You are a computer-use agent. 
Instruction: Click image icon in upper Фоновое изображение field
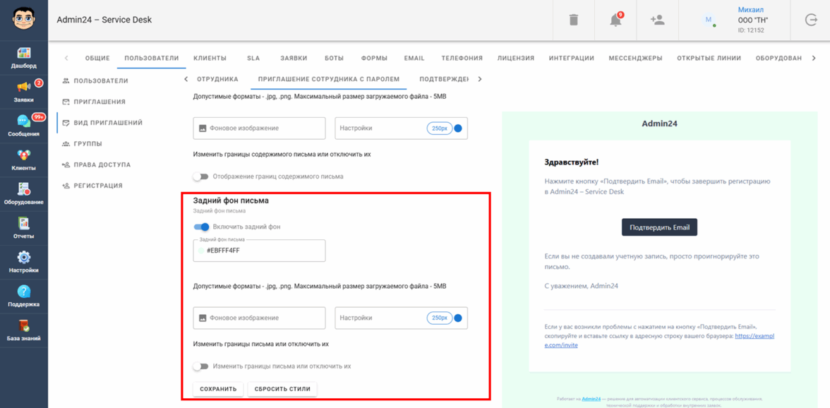202,128
